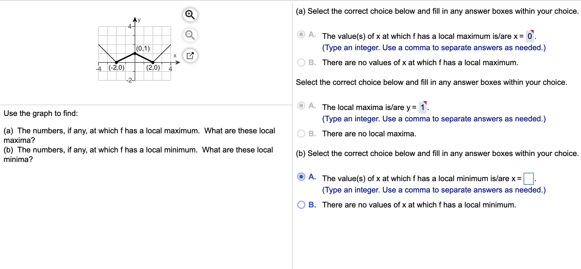Screen dimensions: 581x269
Task: Click the empty local minimum answer box
Action: 529,178
